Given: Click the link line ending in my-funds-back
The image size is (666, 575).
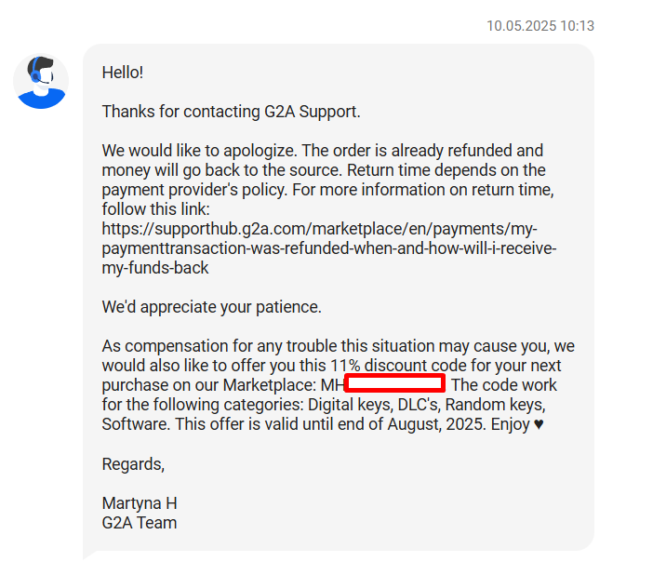Looking at the screenshot, I should pos(155,268).
